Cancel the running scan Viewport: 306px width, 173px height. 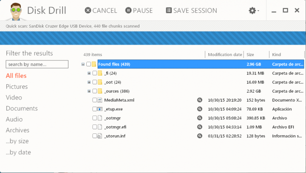click(101, 10)
